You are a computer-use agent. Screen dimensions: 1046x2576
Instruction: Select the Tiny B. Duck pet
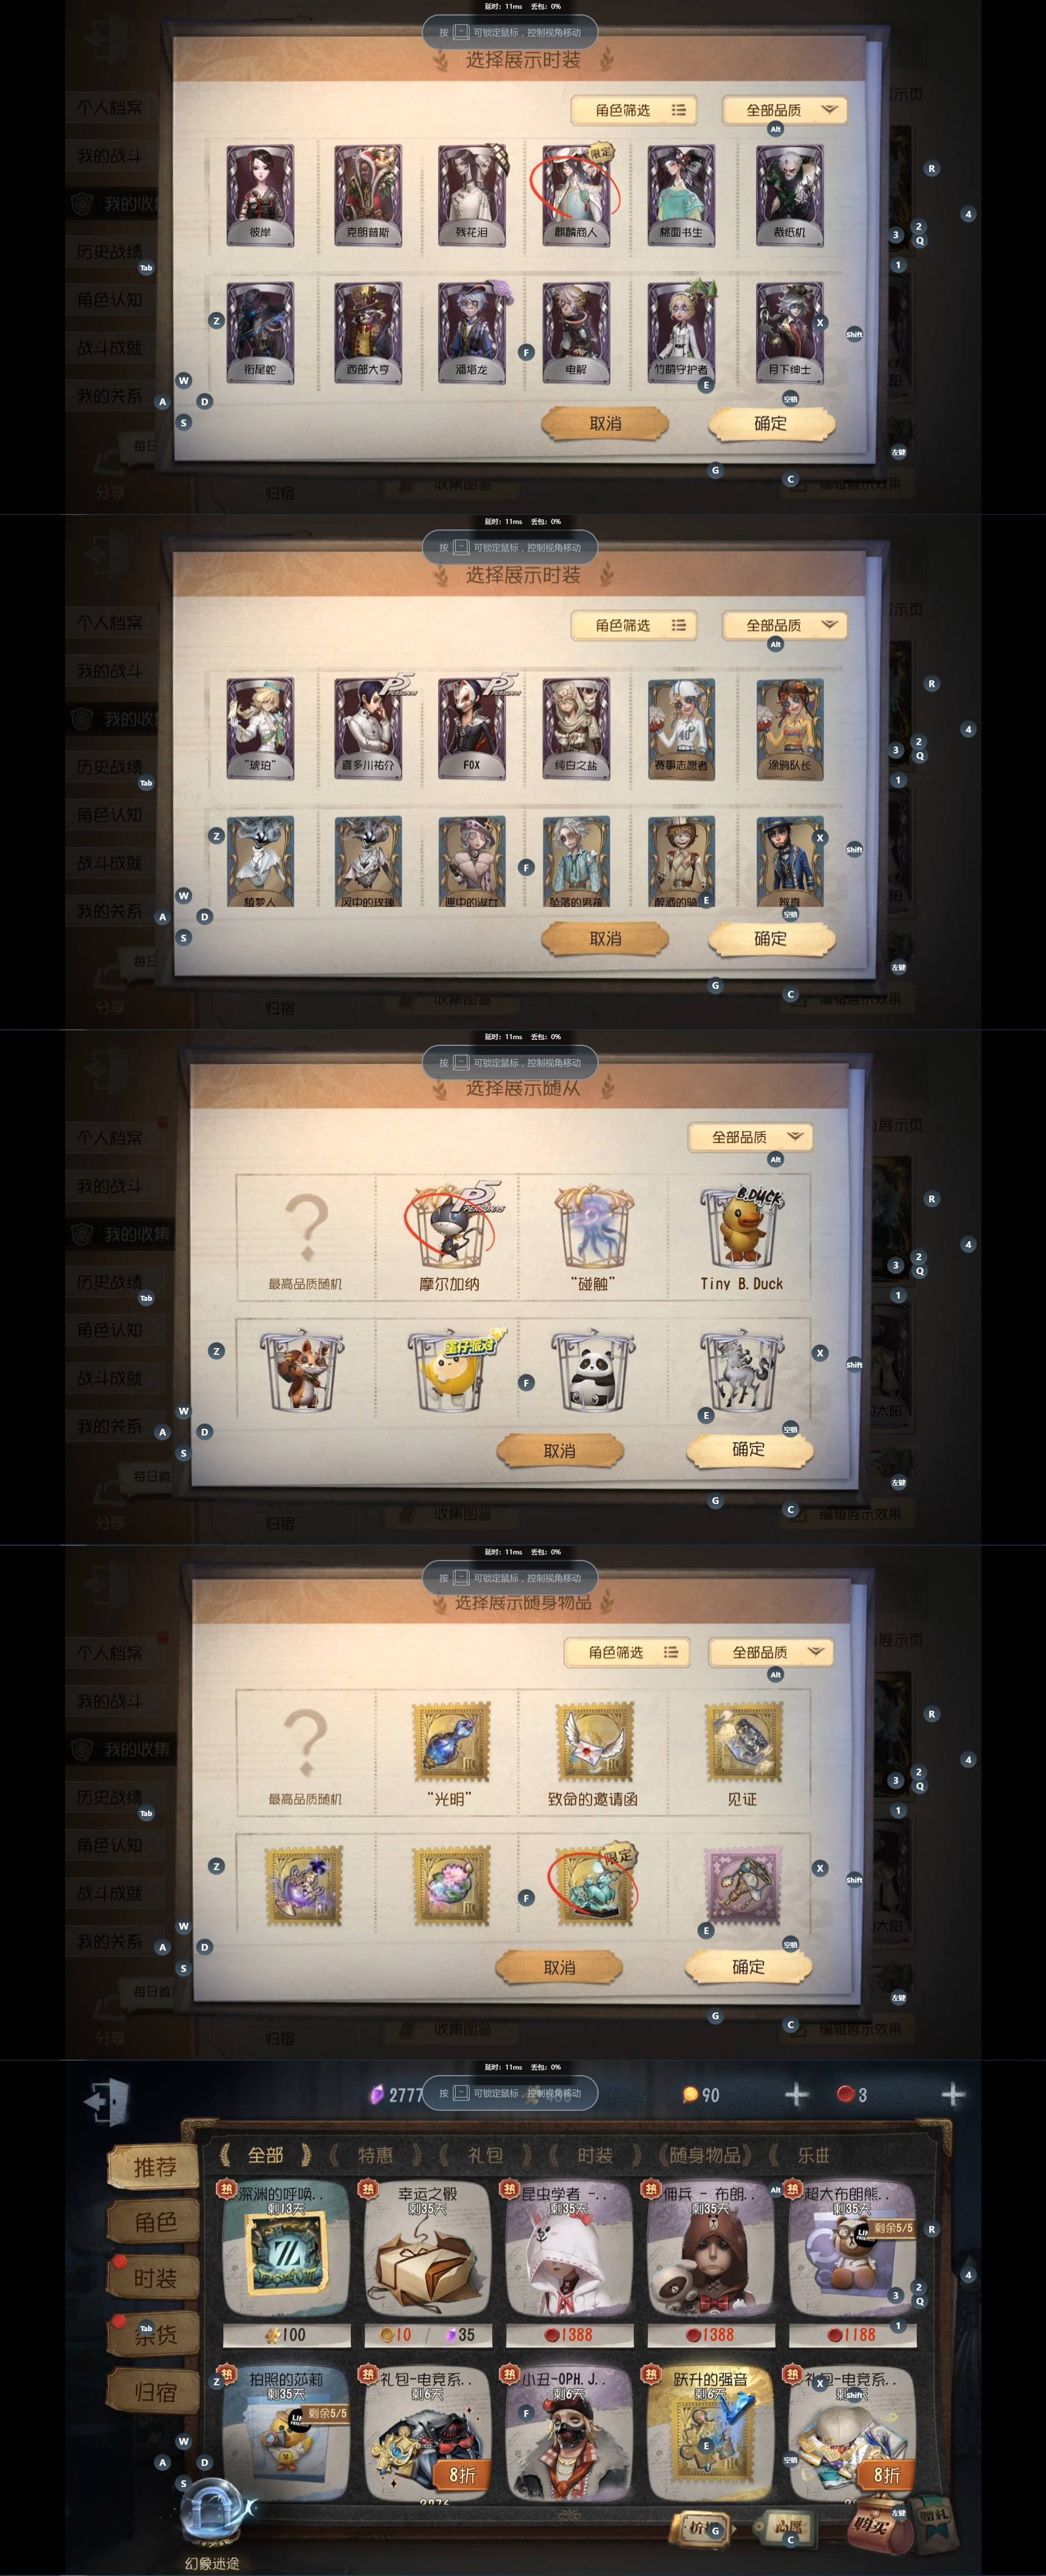[x=741, y=1237]
